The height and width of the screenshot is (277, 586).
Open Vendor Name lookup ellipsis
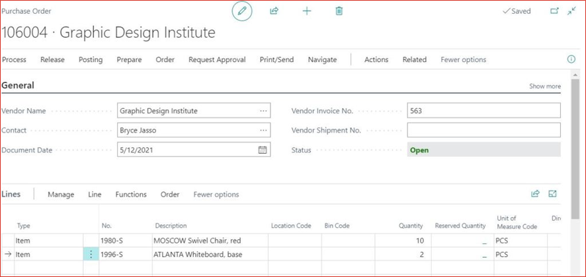click(x=264, y=111)
